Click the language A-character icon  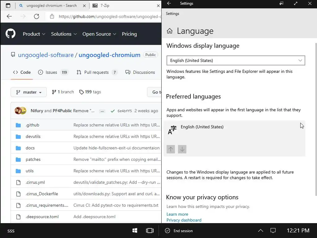(172, 130)
